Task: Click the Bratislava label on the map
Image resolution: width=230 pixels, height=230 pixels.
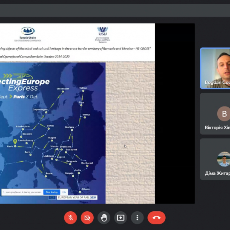Action: tap(66, 147)
